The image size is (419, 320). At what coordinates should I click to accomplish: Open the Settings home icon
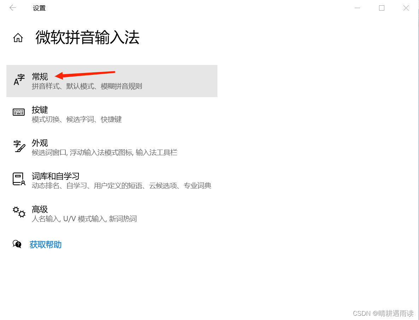18,38
